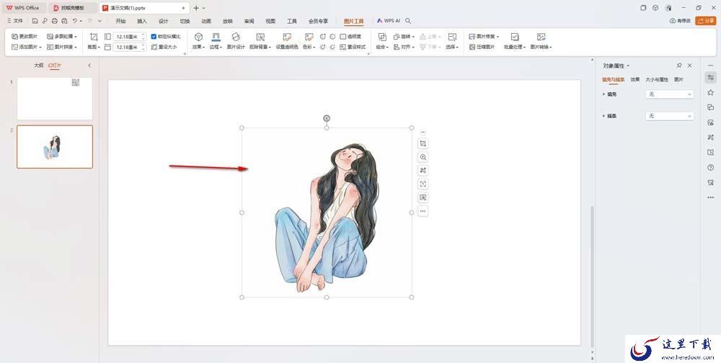
Task: Open the 多图轮播 carousel dropdown
Action: tap(61, 36)
